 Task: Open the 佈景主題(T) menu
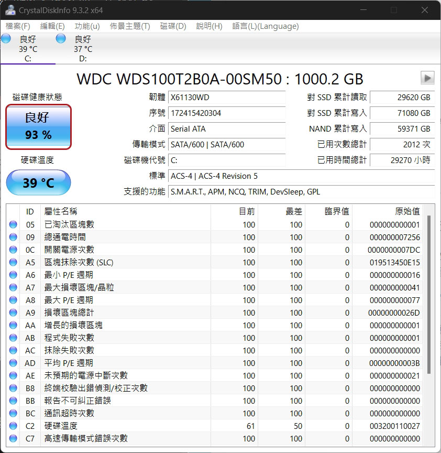tap(130, 26)
